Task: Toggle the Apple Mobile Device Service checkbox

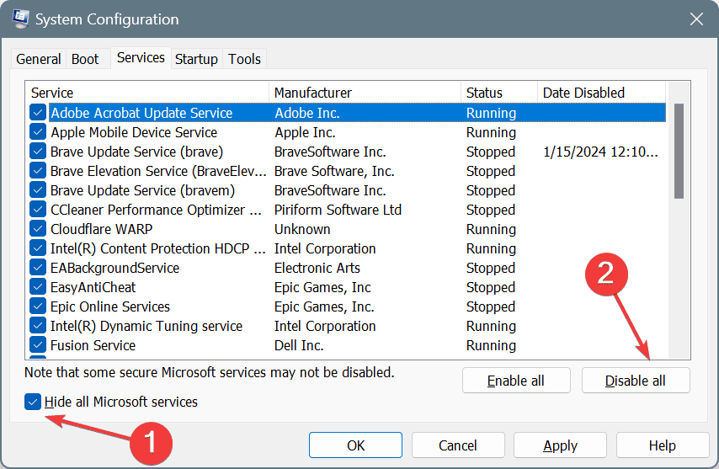Action: (38, 132)
